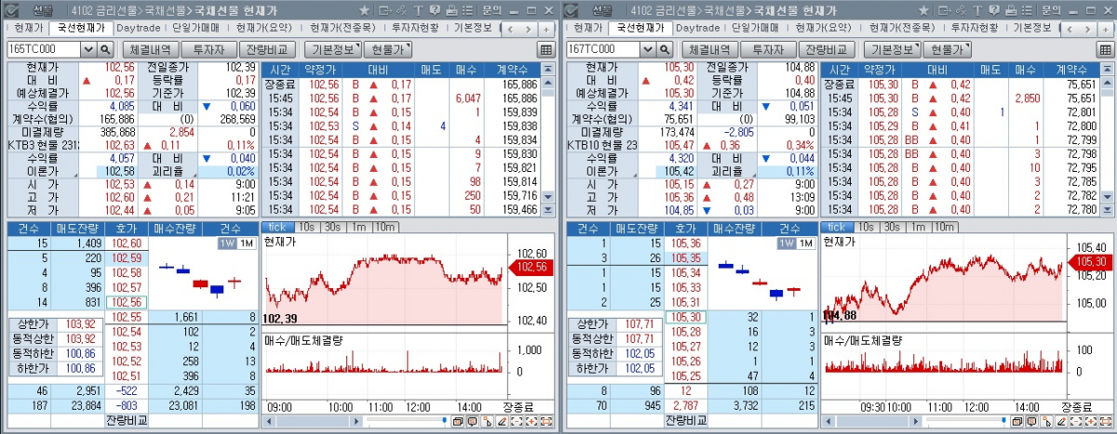
Task: Click the zoom-in bracket icon under right chart
Action: click(x=1090, y=421)
